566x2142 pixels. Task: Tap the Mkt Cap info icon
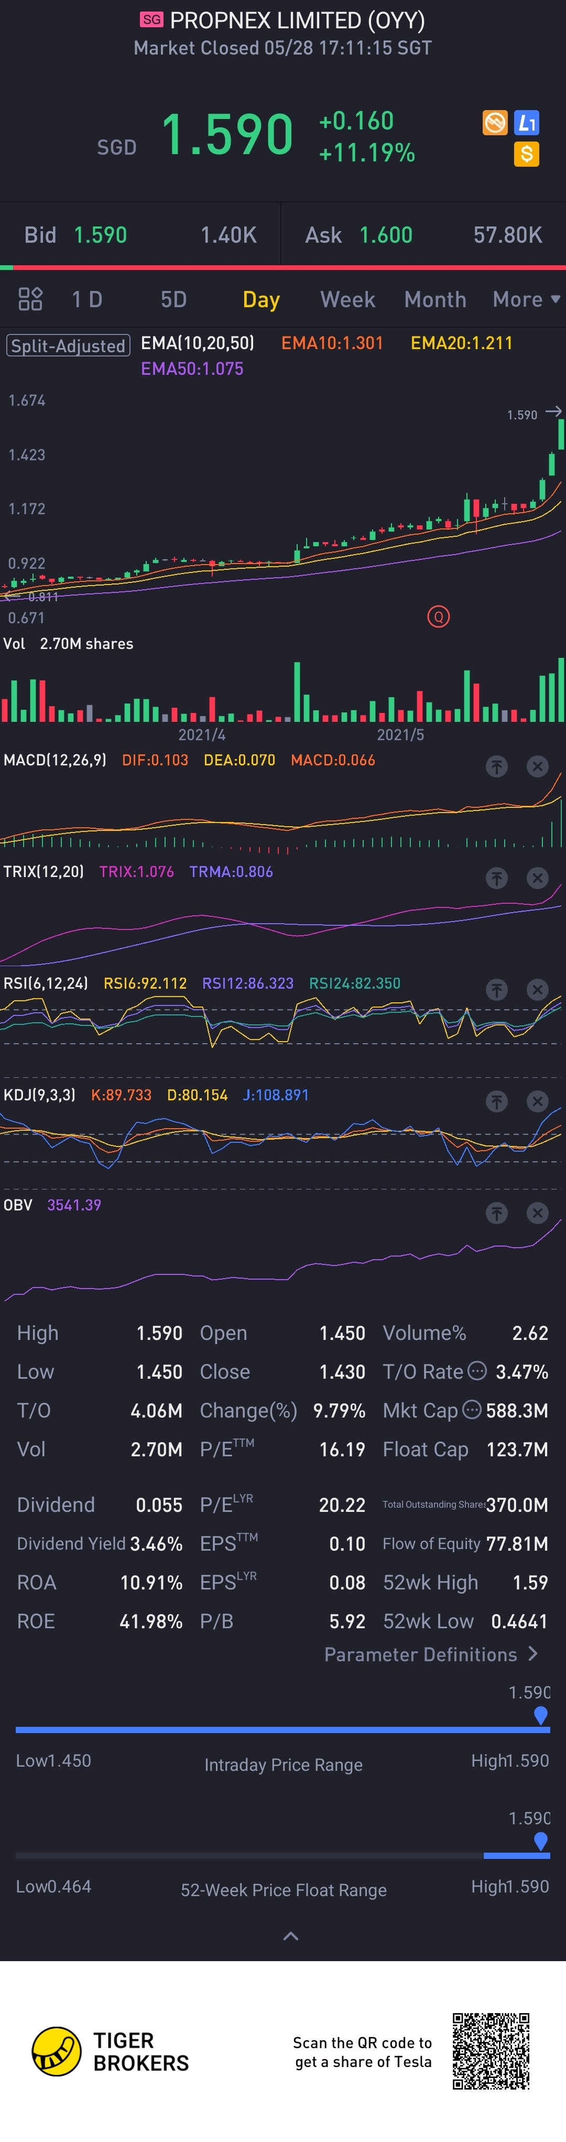(x=471, y=1410)
